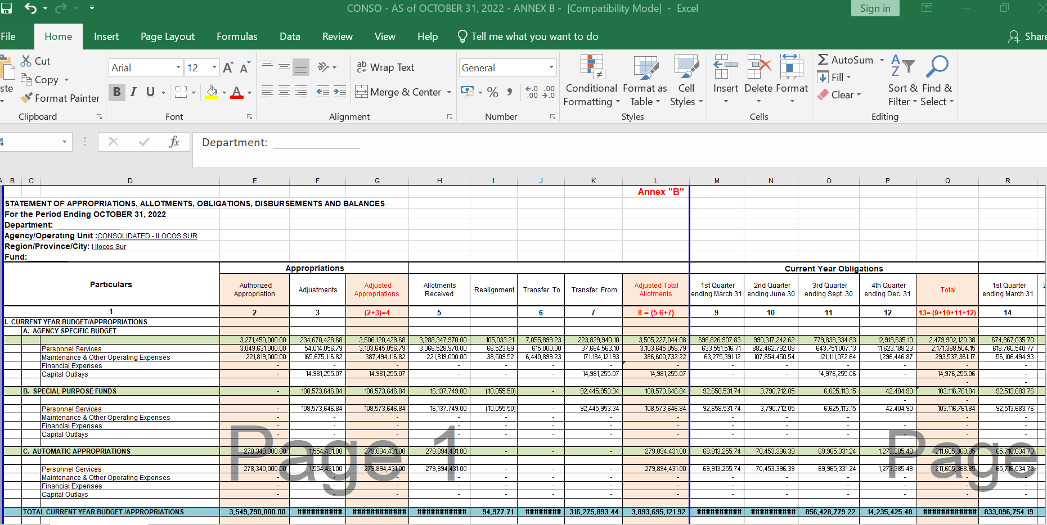This screenshot has width=1047, height=525.
Task: Toggle Bold formatting
Action: (x=117, y=92)
